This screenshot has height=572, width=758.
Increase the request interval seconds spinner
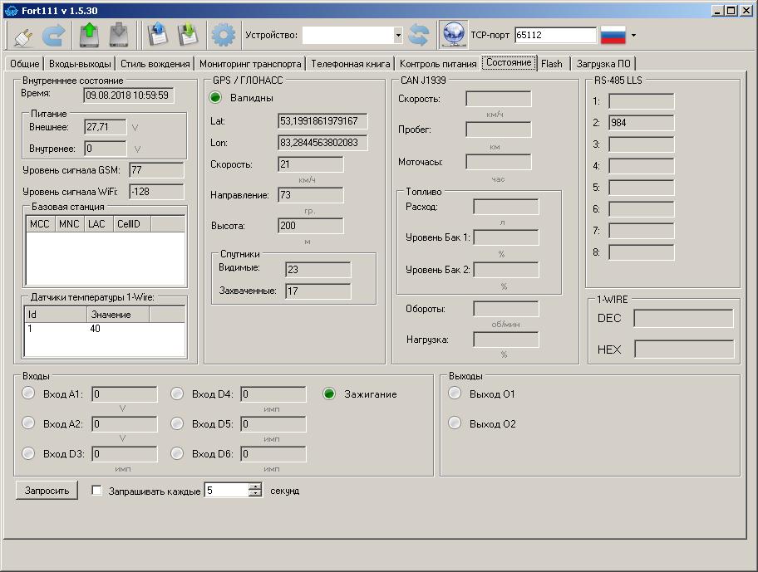(x=255, y=486)
